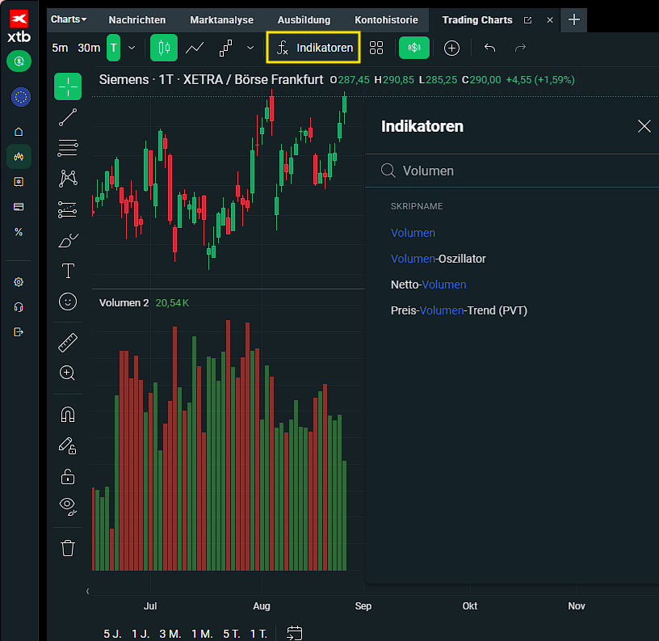Open the go-to-date calendar icon
The image size is (659, 641).
pyautogui.click(x=294, y=633)
